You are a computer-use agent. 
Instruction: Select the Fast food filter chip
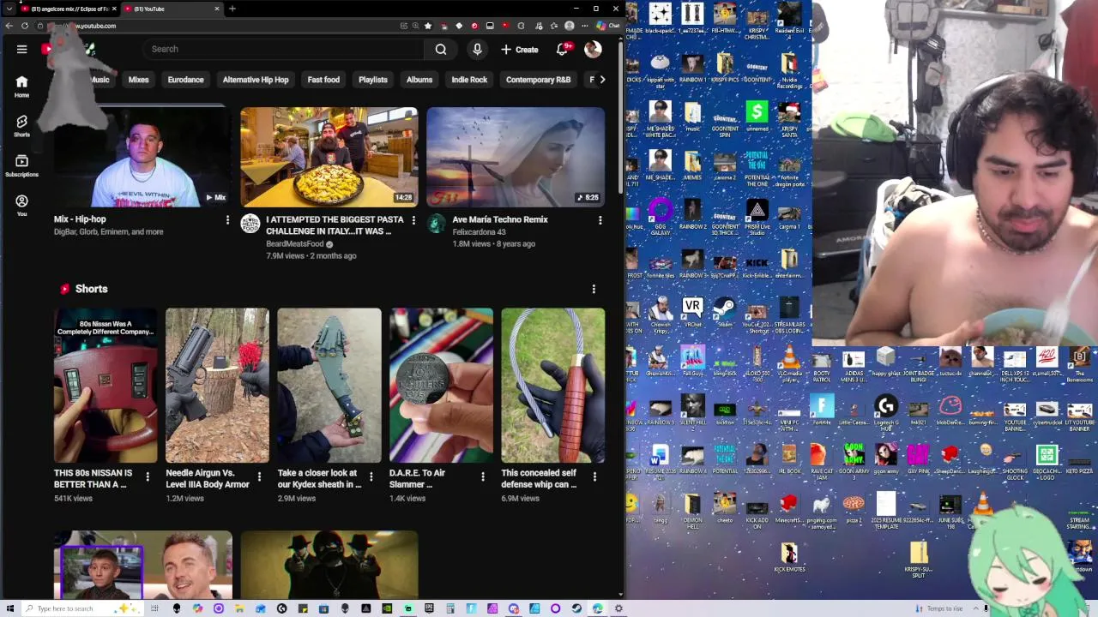[x=323, y=80]
